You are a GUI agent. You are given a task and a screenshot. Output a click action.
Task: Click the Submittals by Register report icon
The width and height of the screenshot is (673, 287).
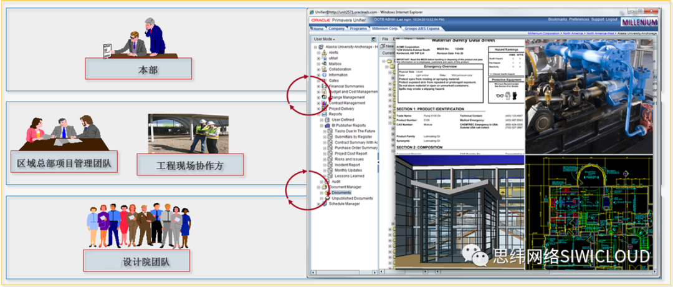330,137
